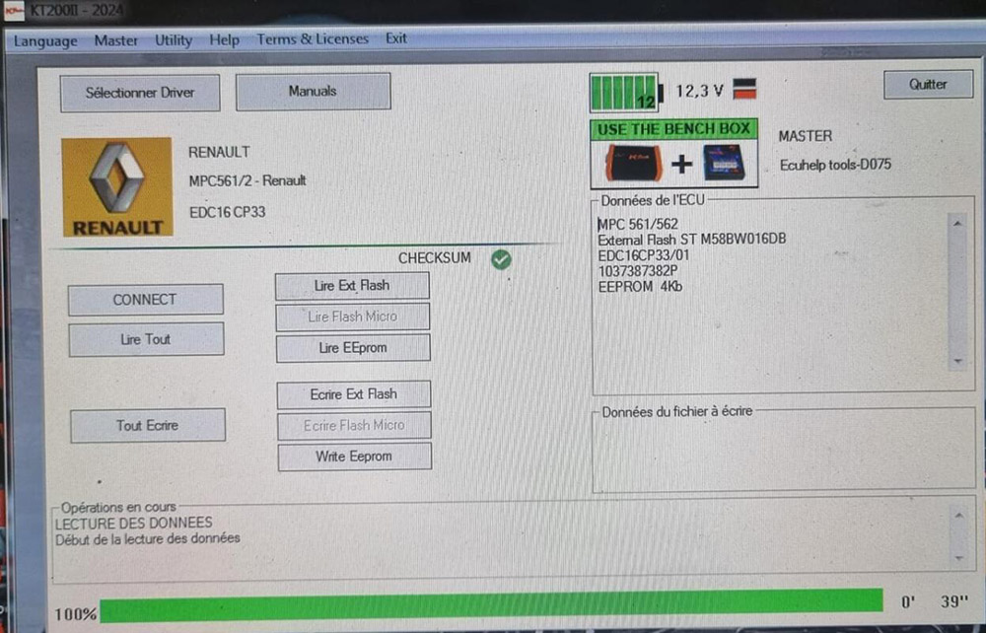
Task: Choose Exit in the menu bar
Action: pos(396,38)
